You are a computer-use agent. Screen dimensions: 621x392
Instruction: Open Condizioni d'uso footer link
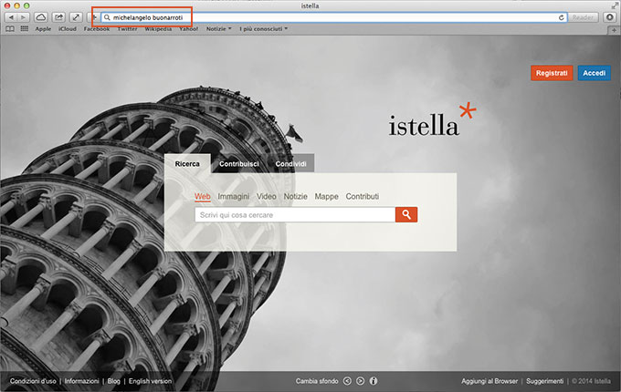(x=33, y=381)
